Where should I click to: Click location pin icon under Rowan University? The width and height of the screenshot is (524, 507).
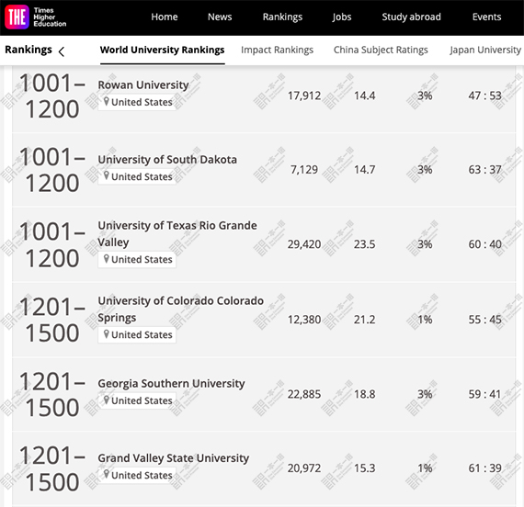point(107,101)
